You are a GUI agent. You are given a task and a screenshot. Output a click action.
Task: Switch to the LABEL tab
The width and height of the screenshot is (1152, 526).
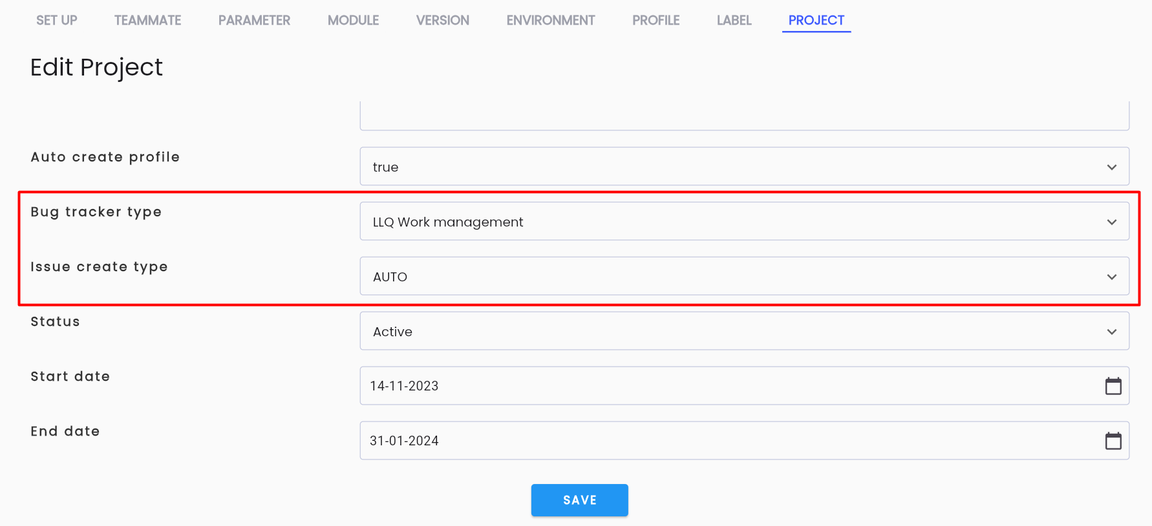pyautogui.click(x=734, y=20)
